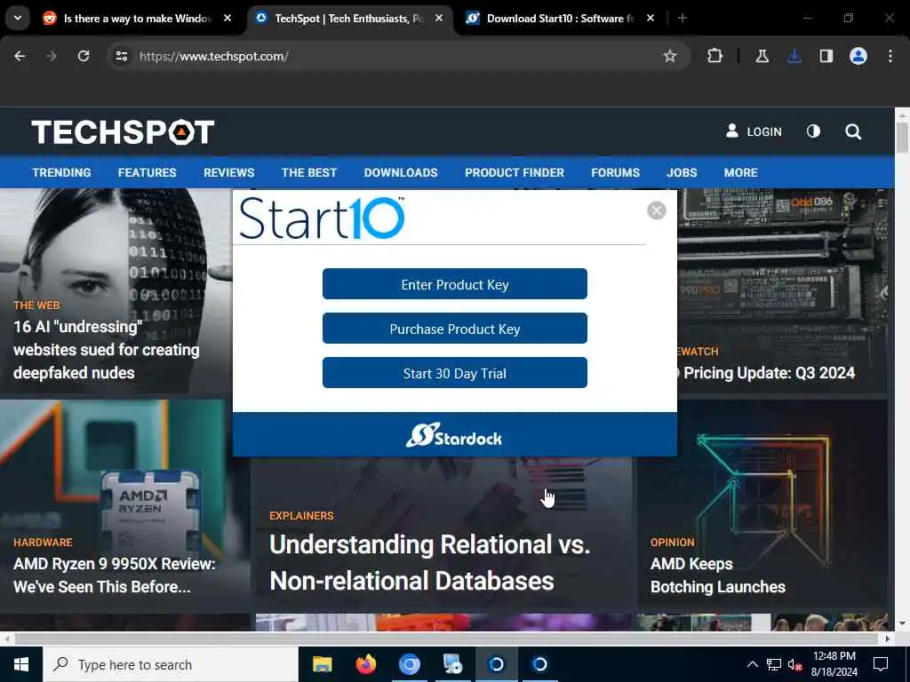This screenshot has width=910, height=682.
Task: Switch to the Reddit Windows question tab
Action: 138,19
